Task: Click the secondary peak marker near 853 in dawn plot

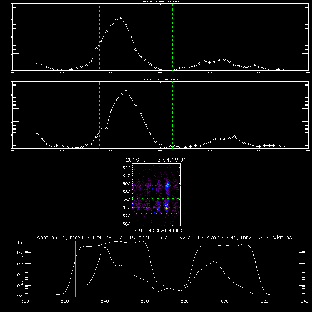Action: coord(225,59)
